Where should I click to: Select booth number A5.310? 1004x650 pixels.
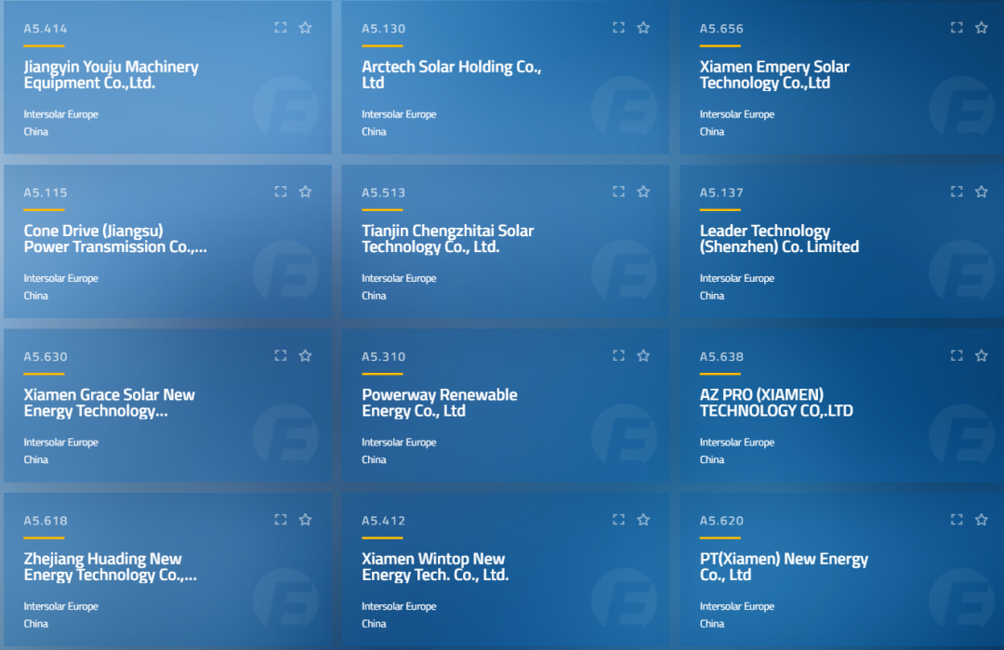pyautogui.click(x=384, y=357)
